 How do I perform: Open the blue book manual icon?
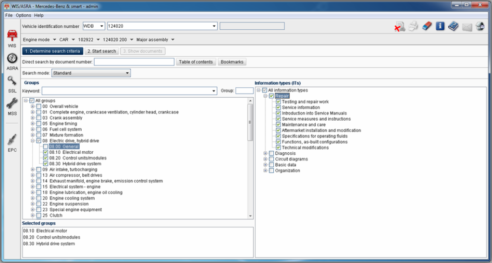(x=453, y=26)
